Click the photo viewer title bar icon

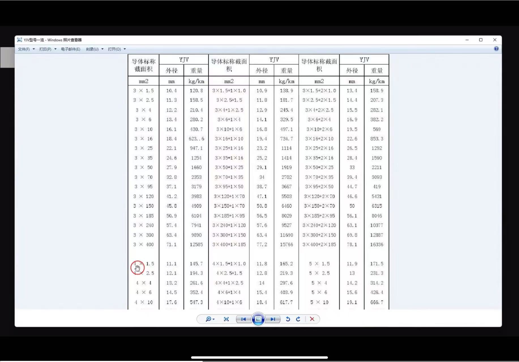pyautogui.click(x=20, y=40)
